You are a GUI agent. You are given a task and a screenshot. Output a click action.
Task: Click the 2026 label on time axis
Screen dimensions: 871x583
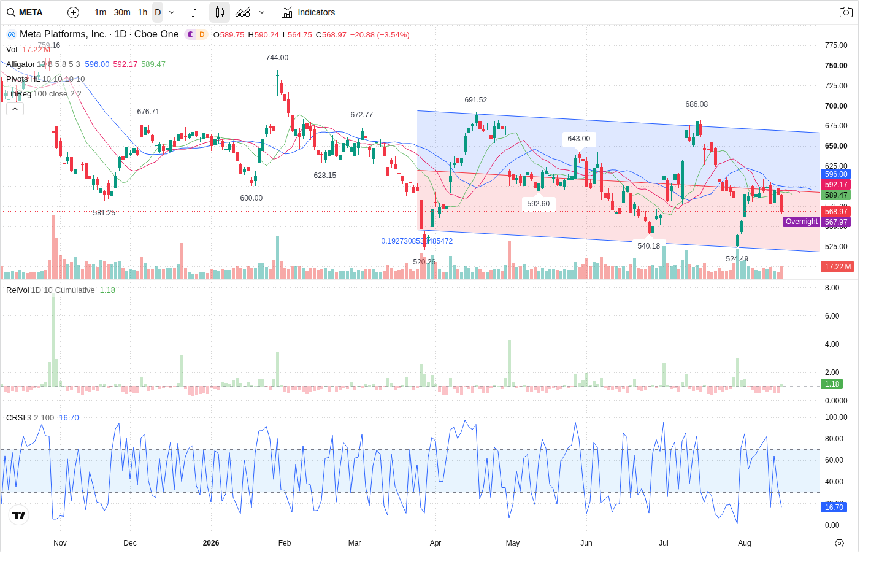click(211, 543)
